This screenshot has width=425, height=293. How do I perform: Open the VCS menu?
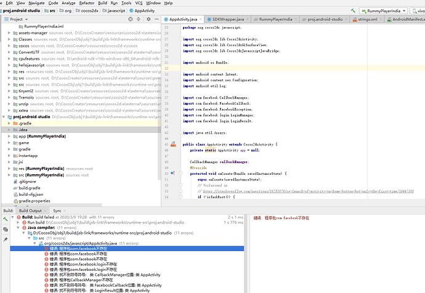tap(139, 3)
